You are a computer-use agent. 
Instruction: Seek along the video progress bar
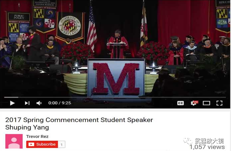pos(115,97)
